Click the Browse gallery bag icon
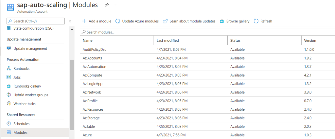This screenshot has width=335, height=139. click(x=222, y=21)
